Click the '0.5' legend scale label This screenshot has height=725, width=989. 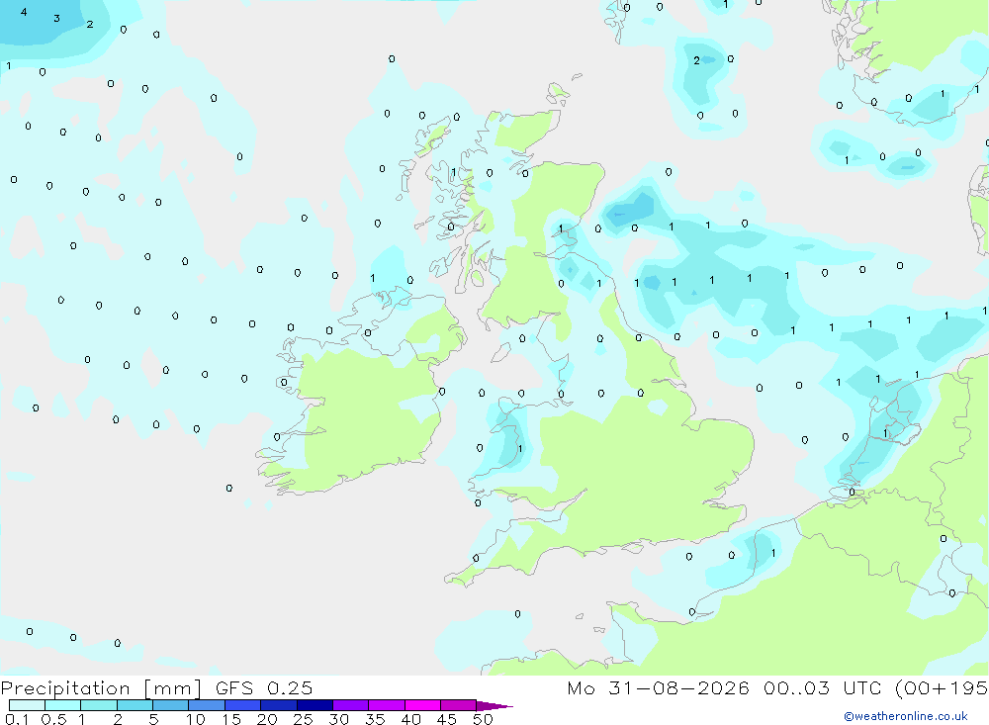tap(53, 719)
